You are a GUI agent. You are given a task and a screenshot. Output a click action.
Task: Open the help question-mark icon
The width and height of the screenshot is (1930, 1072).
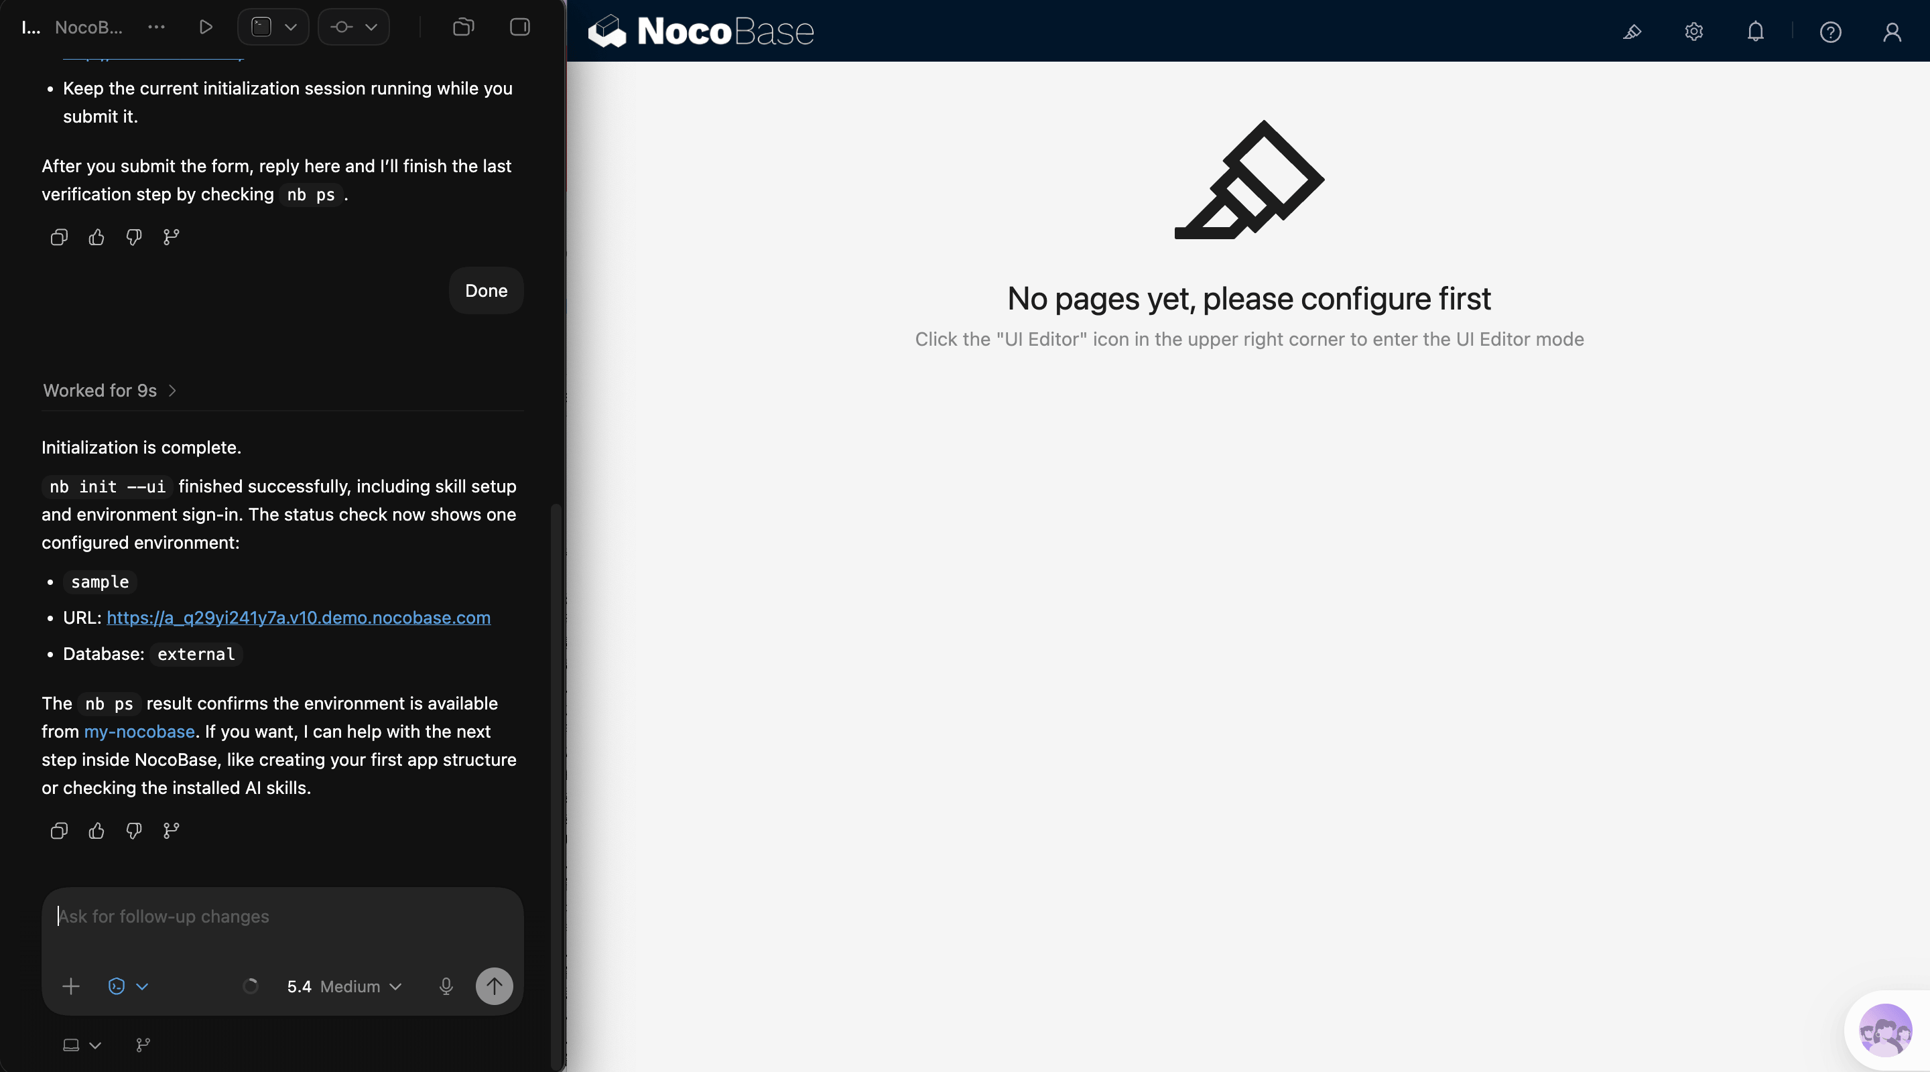click(1830, 31)
